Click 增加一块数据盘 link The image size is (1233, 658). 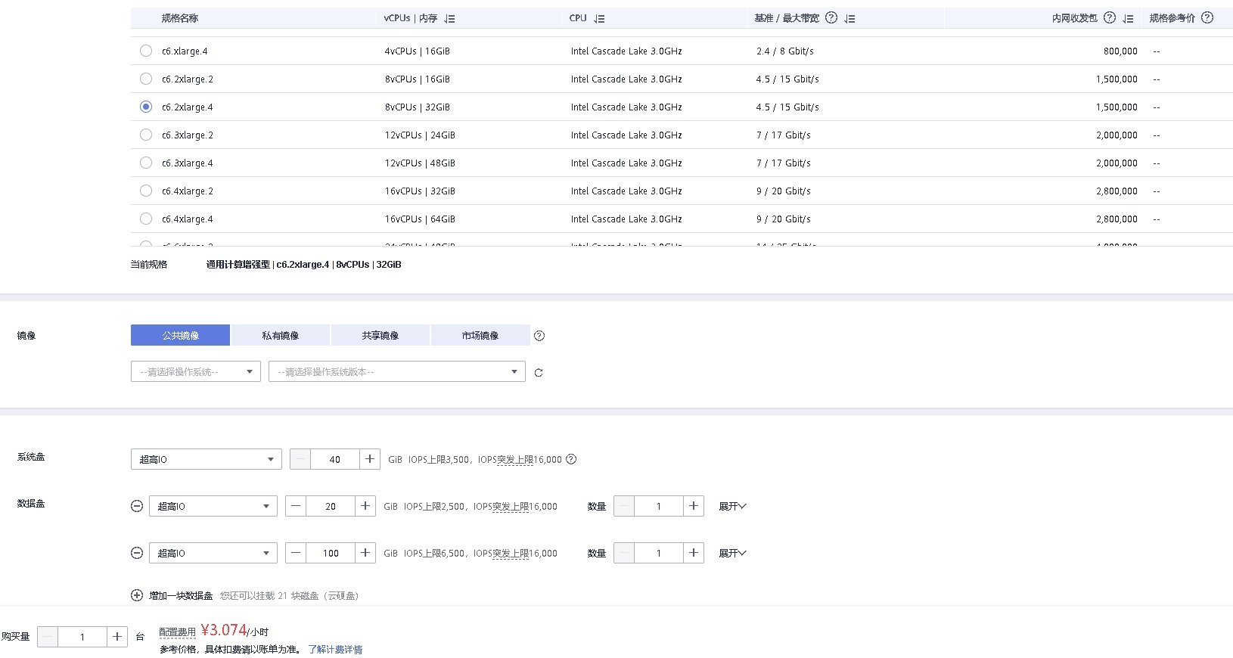coord(181,596)
